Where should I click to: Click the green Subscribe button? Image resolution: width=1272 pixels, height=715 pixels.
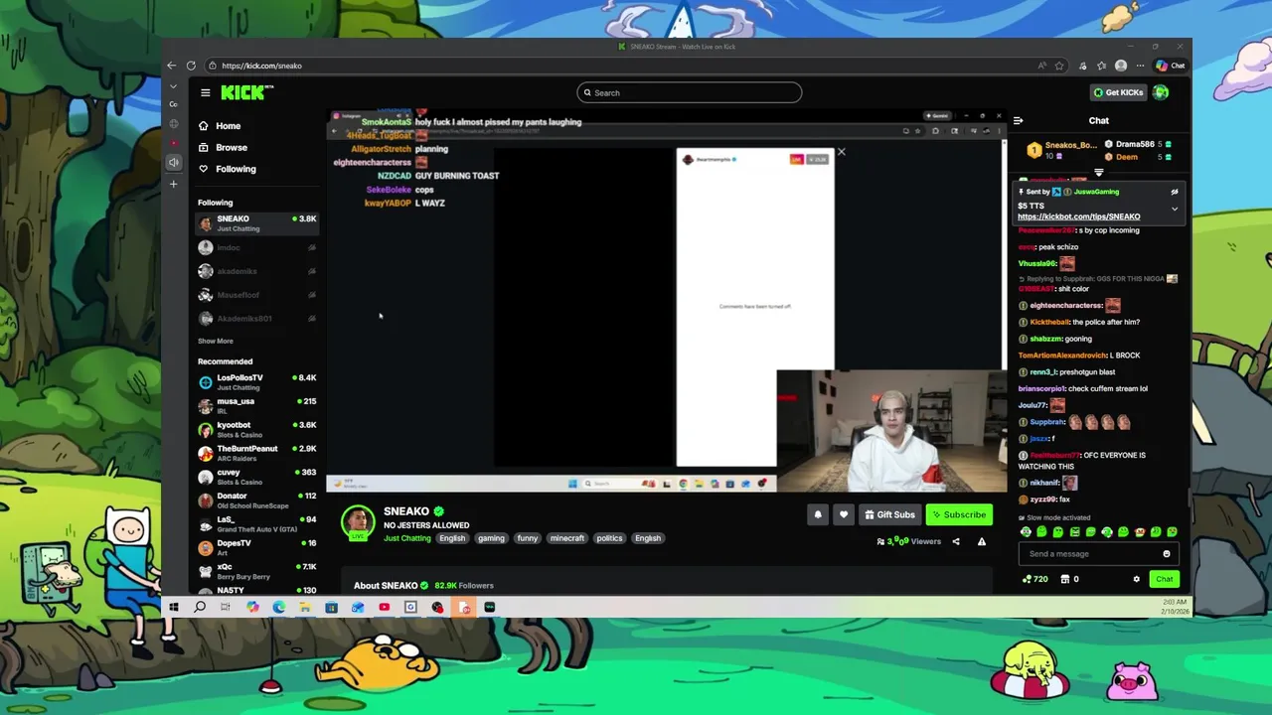tap(959, 514)
